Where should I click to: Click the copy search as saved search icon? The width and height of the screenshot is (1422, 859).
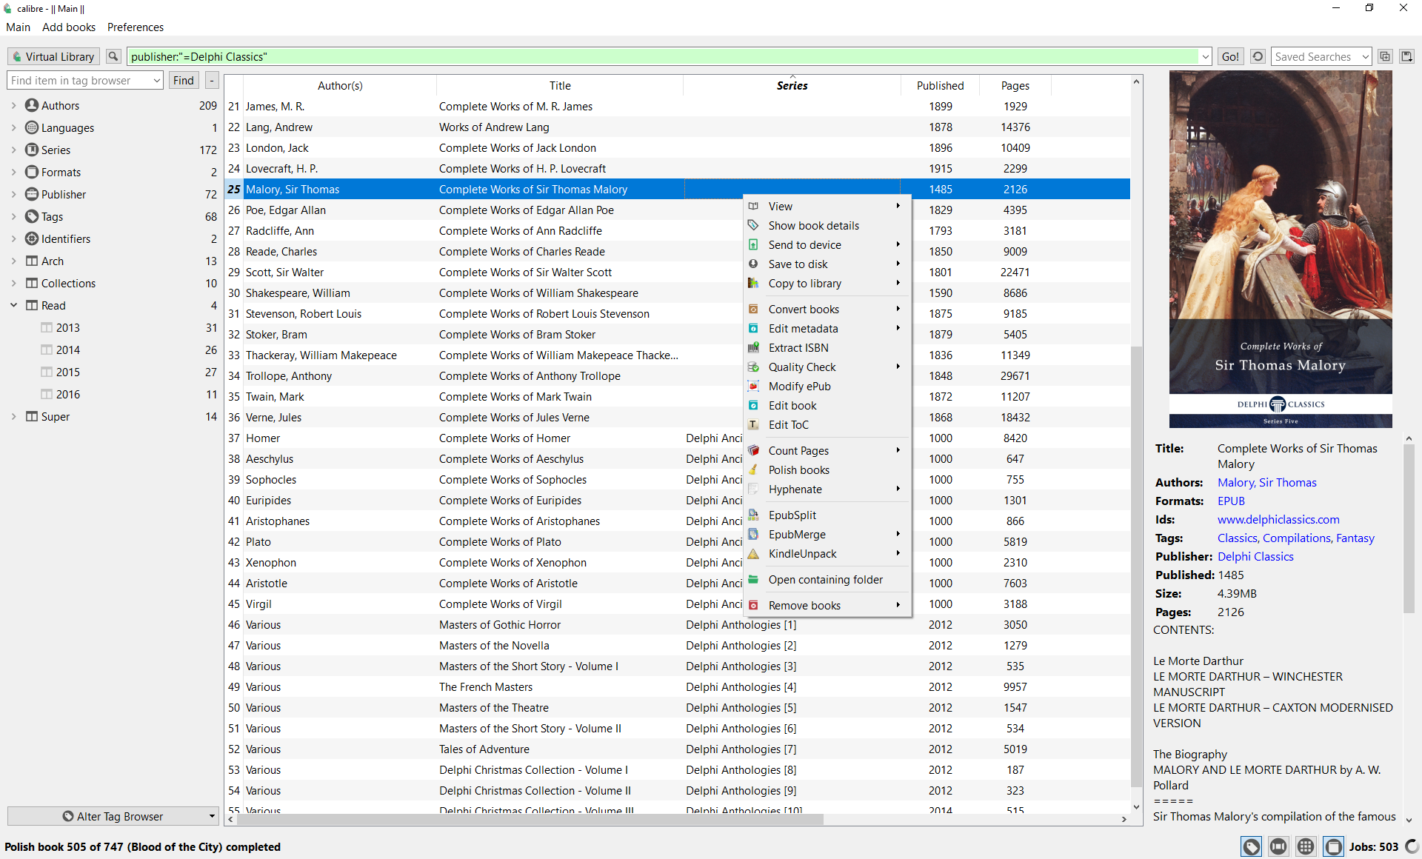(x=1385, y=57)
